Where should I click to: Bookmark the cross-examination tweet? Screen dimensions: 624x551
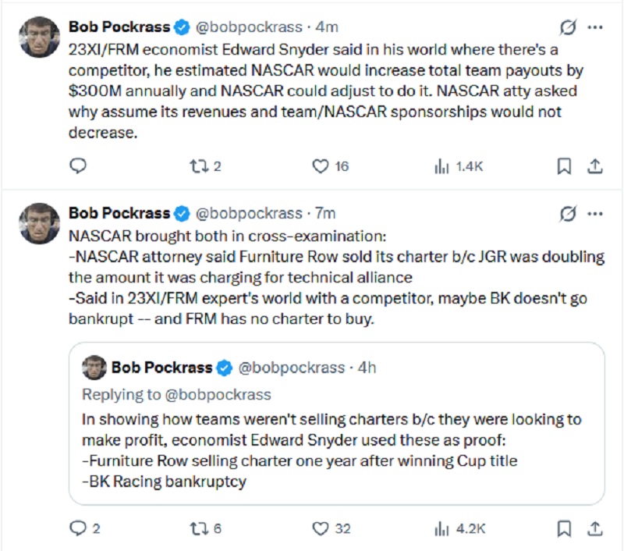point(564,528)
